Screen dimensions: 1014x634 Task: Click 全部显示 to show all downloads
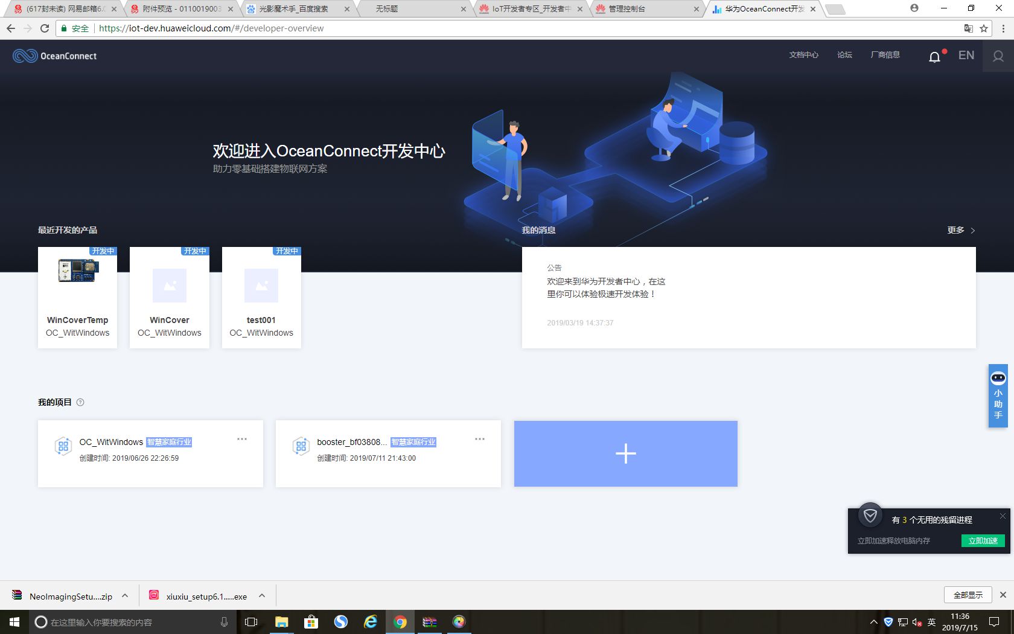[x=968, y=595]
